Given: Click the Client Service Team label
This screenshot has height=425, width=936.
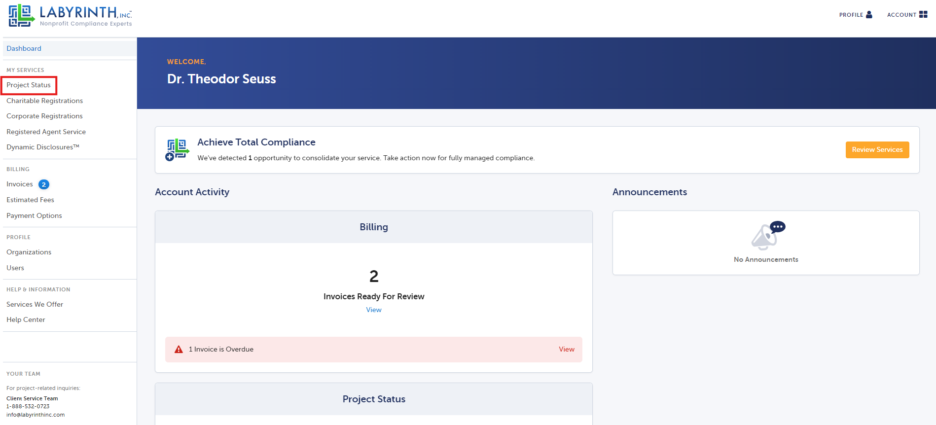Looking at the screenshot, I should coord(32,398).
